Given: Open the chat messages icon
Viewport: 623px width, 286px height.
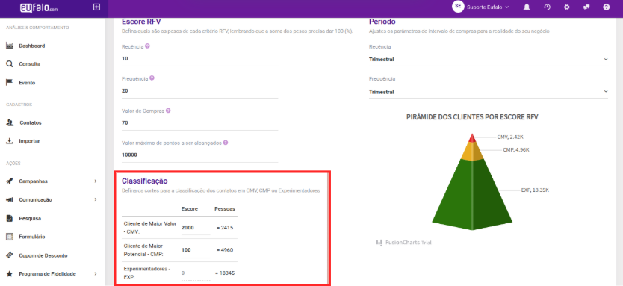Looking at the screenshot, I should (586, 7).
